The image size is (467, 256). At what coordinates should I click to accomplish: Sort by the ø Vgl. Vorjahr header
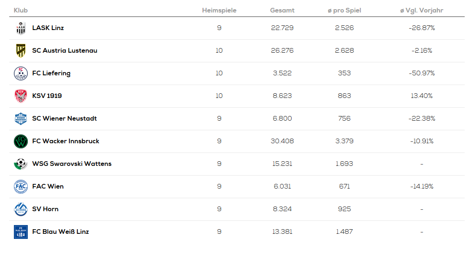(x=422, y=10)
